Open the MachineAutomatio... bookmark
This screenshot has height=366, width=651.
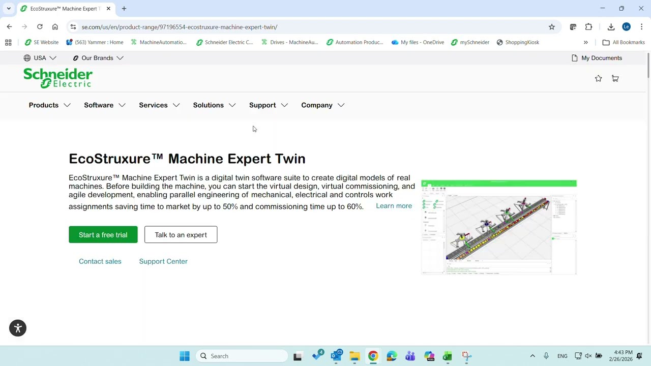[x=159, y=42]
